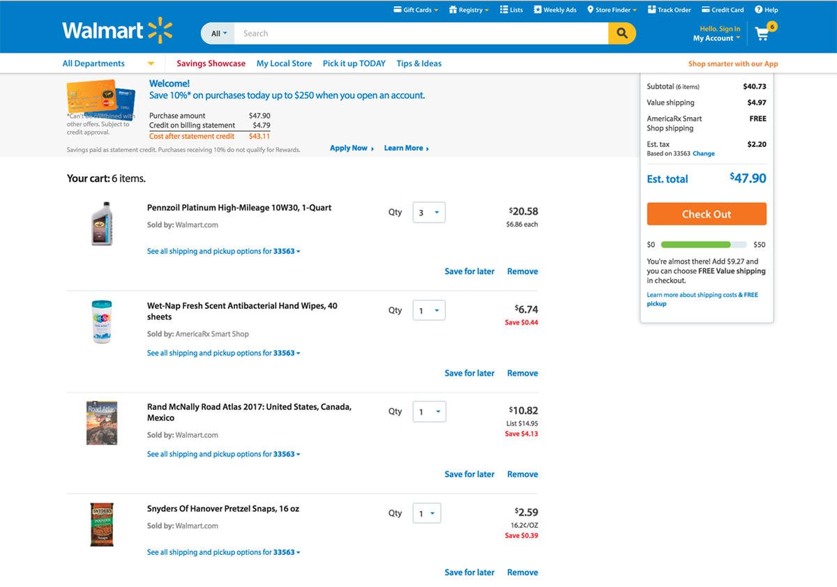Open Wet-Nap Fresh Scent wipes title
837x587 pixels.
click(242, 311)
